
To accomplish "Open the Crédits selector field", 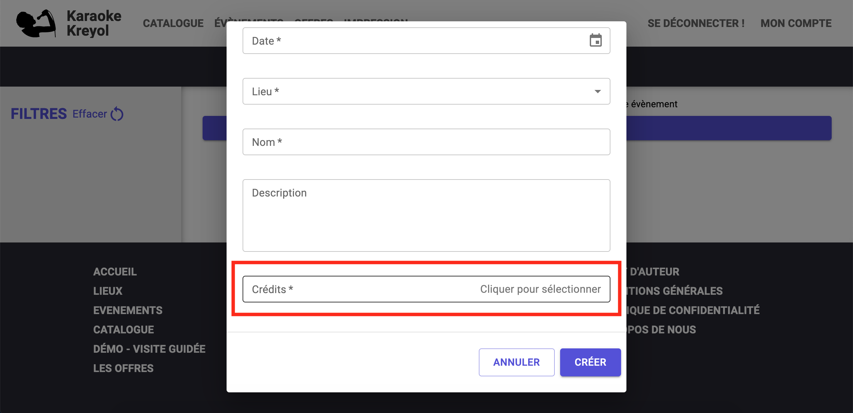I will point(426,289).
